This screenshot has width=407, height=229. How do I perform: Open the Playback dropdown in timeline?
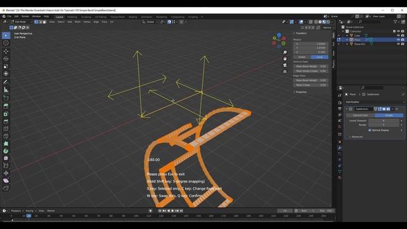tap(17, 211)
